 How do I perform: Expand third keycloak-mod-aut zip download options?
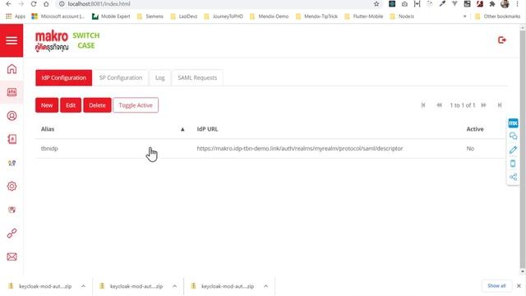(x=265, y=286)
